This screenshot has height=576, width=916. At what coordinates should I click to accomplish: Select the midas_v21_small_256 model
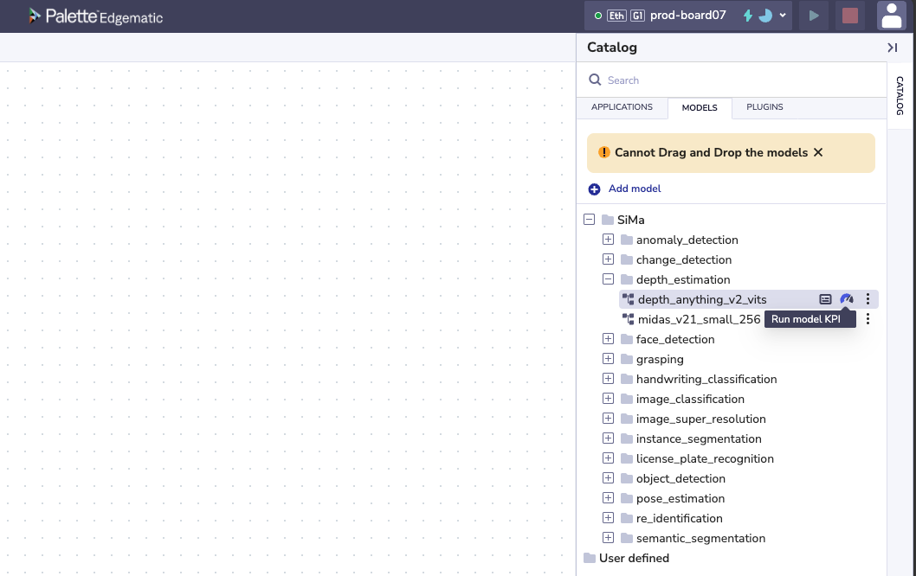pyautogui.click(x=699, y=319)
